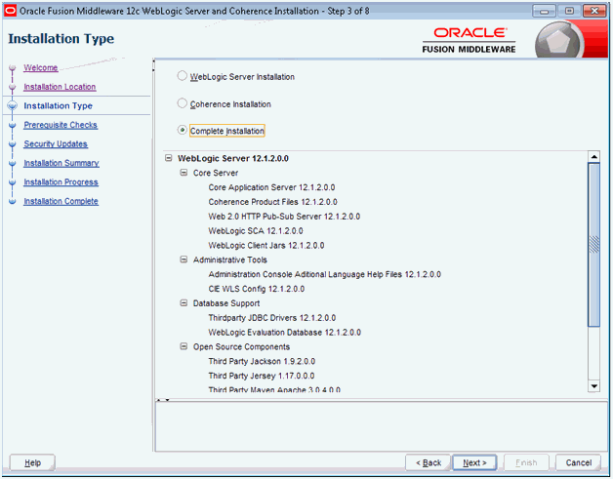Select Third Party Jersey 1.17.0.0.0 item
Image resolution: width=613 pixels, height=479 pixels.
[262, 376]
